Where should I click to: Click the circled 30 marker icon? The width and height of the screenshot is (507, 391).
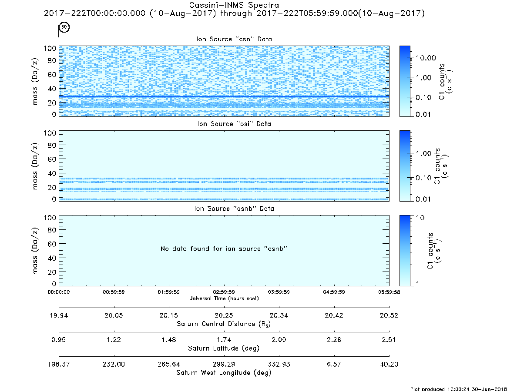click(x=64, y=27)
